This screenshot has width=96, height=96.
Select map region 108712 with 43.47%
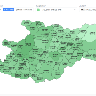click(x=15, y=61)
